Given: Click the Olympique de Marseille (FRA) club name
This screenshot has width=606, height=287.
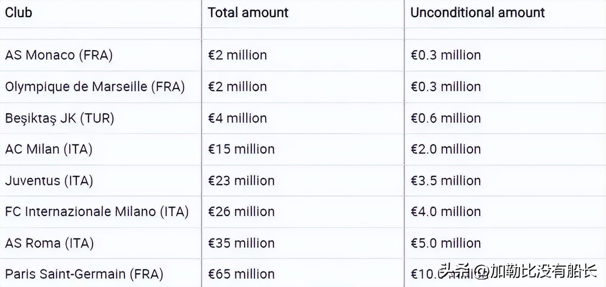Looking at the screenshot, I should pyautogui.click(x=95, y=87).
